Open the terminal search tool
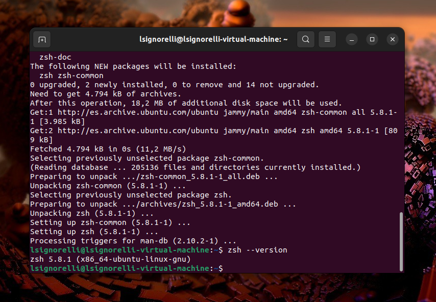The image size is (436, 302). (x=305, y=39)
